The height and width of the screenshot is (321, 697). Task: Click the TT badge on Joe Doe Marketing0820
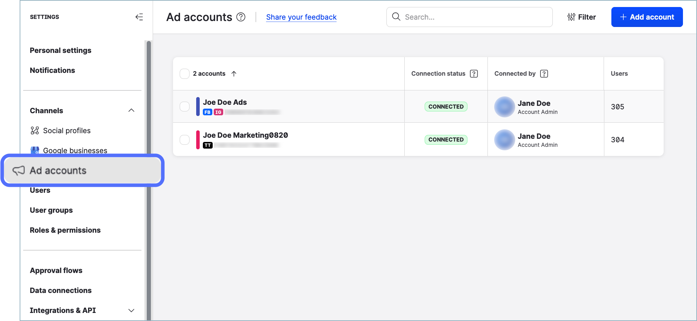click(x=208, y=145)
